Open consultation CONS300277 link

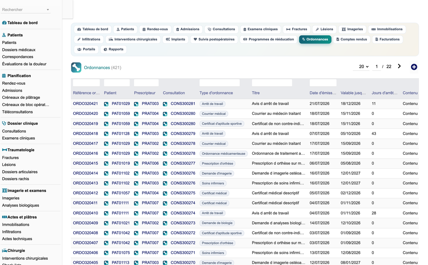[183, 163]
